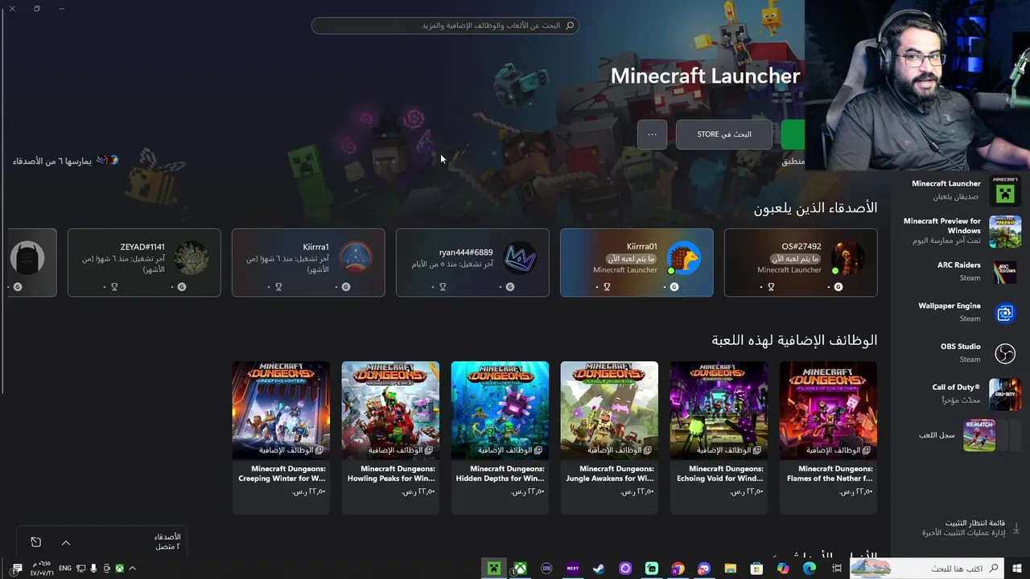Click the microphone icon in the system tray
Image resolution: width=1030 pixels, height=579 pixels.
click(93, 569)
